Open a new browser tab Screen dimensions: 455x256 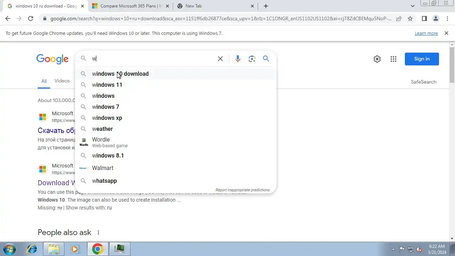click(x=266, y=6)
